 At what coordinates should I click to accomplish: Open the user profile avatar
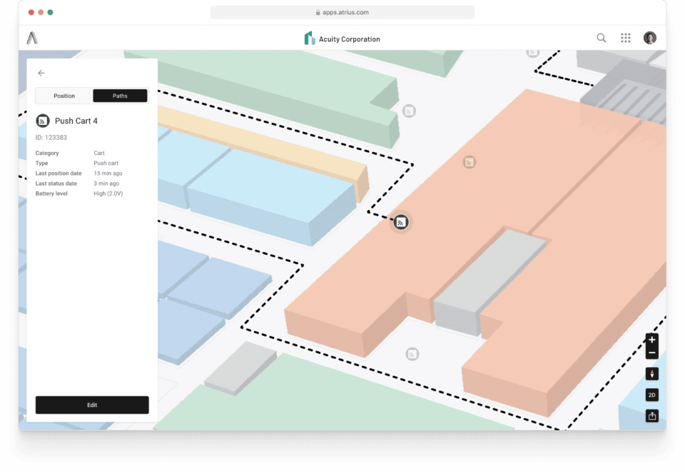coord(649,39)
